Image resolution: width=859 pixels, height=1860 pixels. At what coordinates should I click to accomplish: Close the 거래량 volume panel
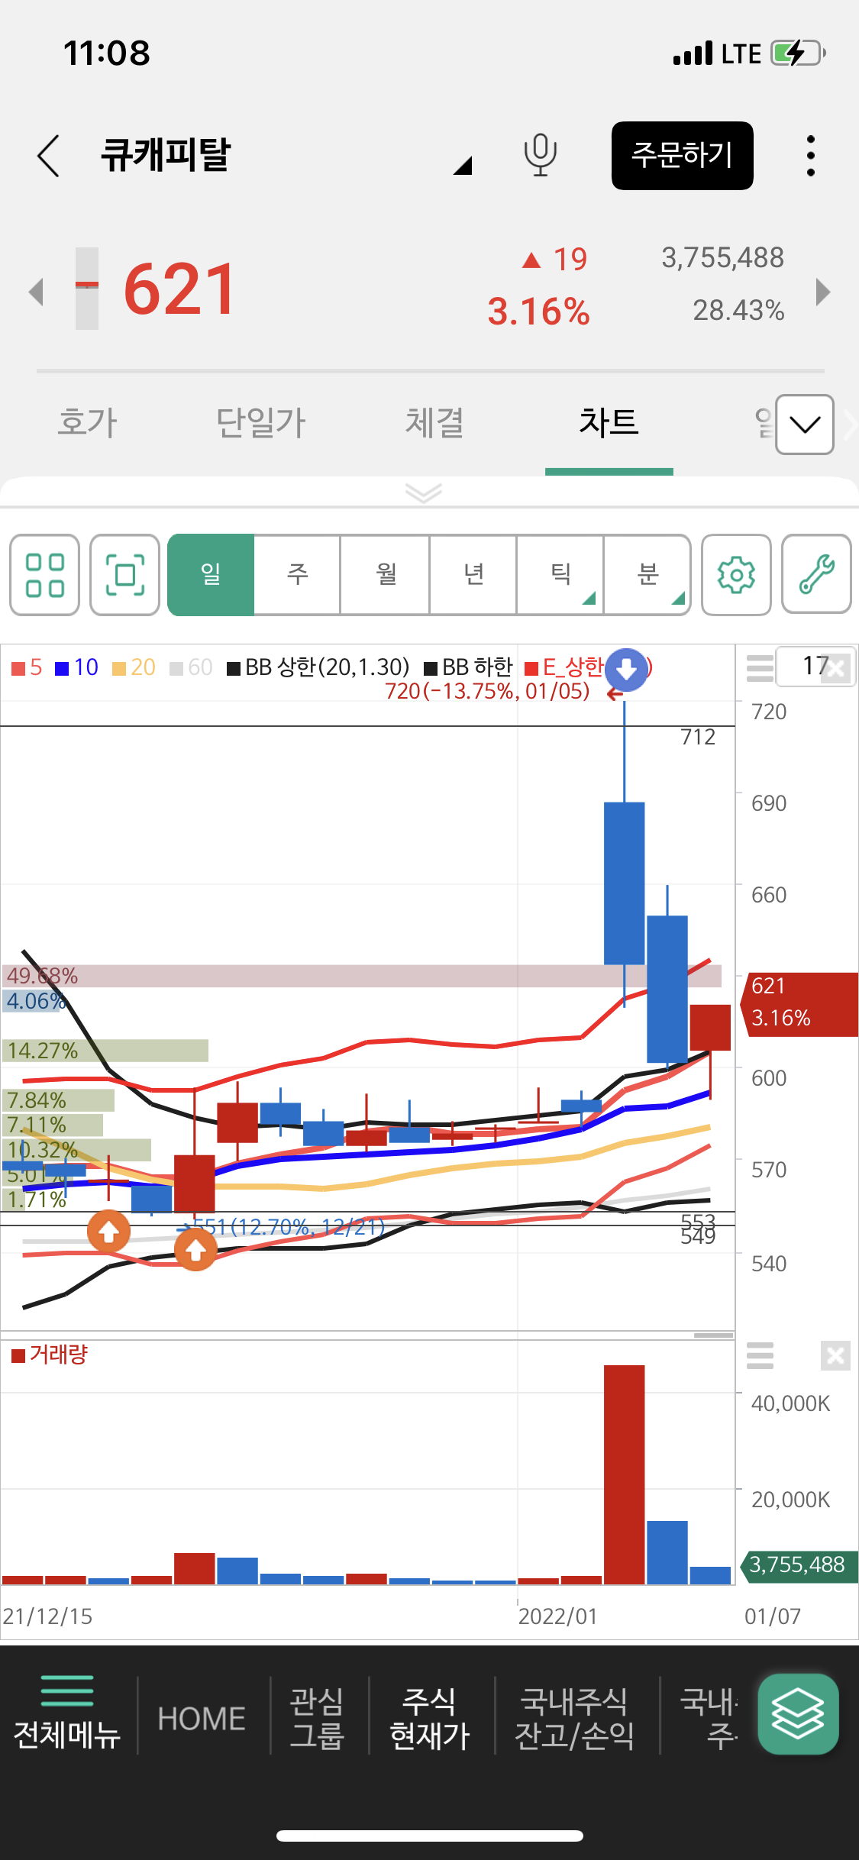tap(836, 1356)
